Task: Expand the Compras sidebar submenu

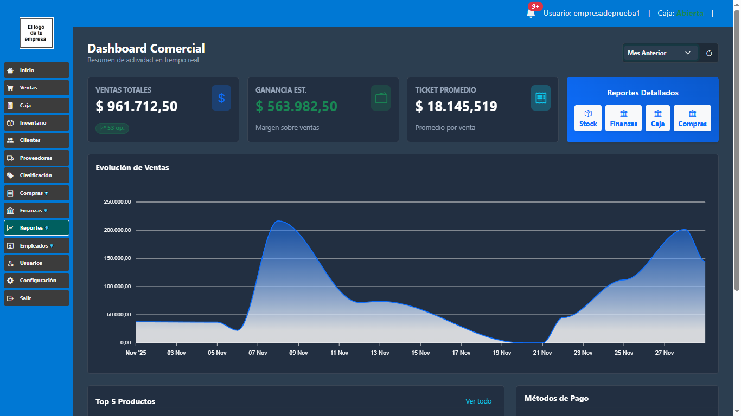Action: click(x=36, y=193)
